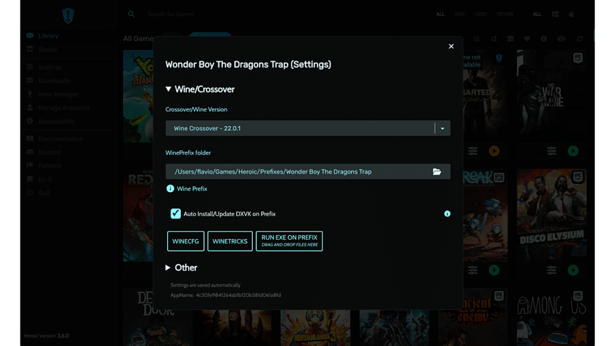This screenshot has height=346, width=615.
Task: Switch library to list view icon
Action: pos(476,38)
